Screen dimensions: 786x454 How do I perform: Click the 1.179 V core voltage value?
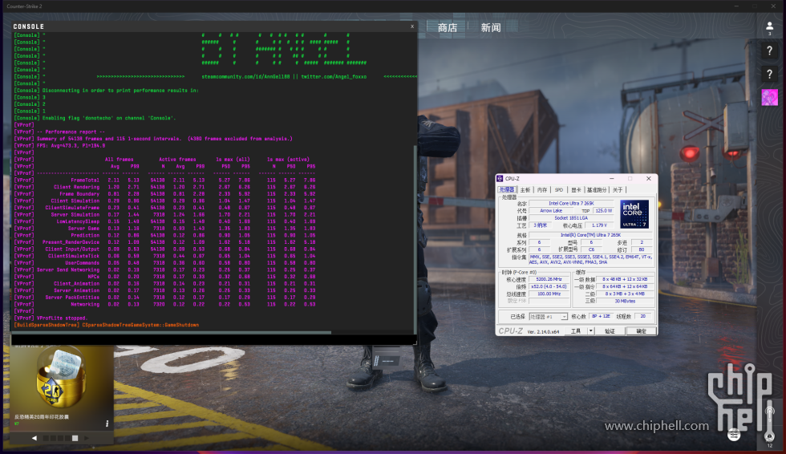tap(599, 225)
